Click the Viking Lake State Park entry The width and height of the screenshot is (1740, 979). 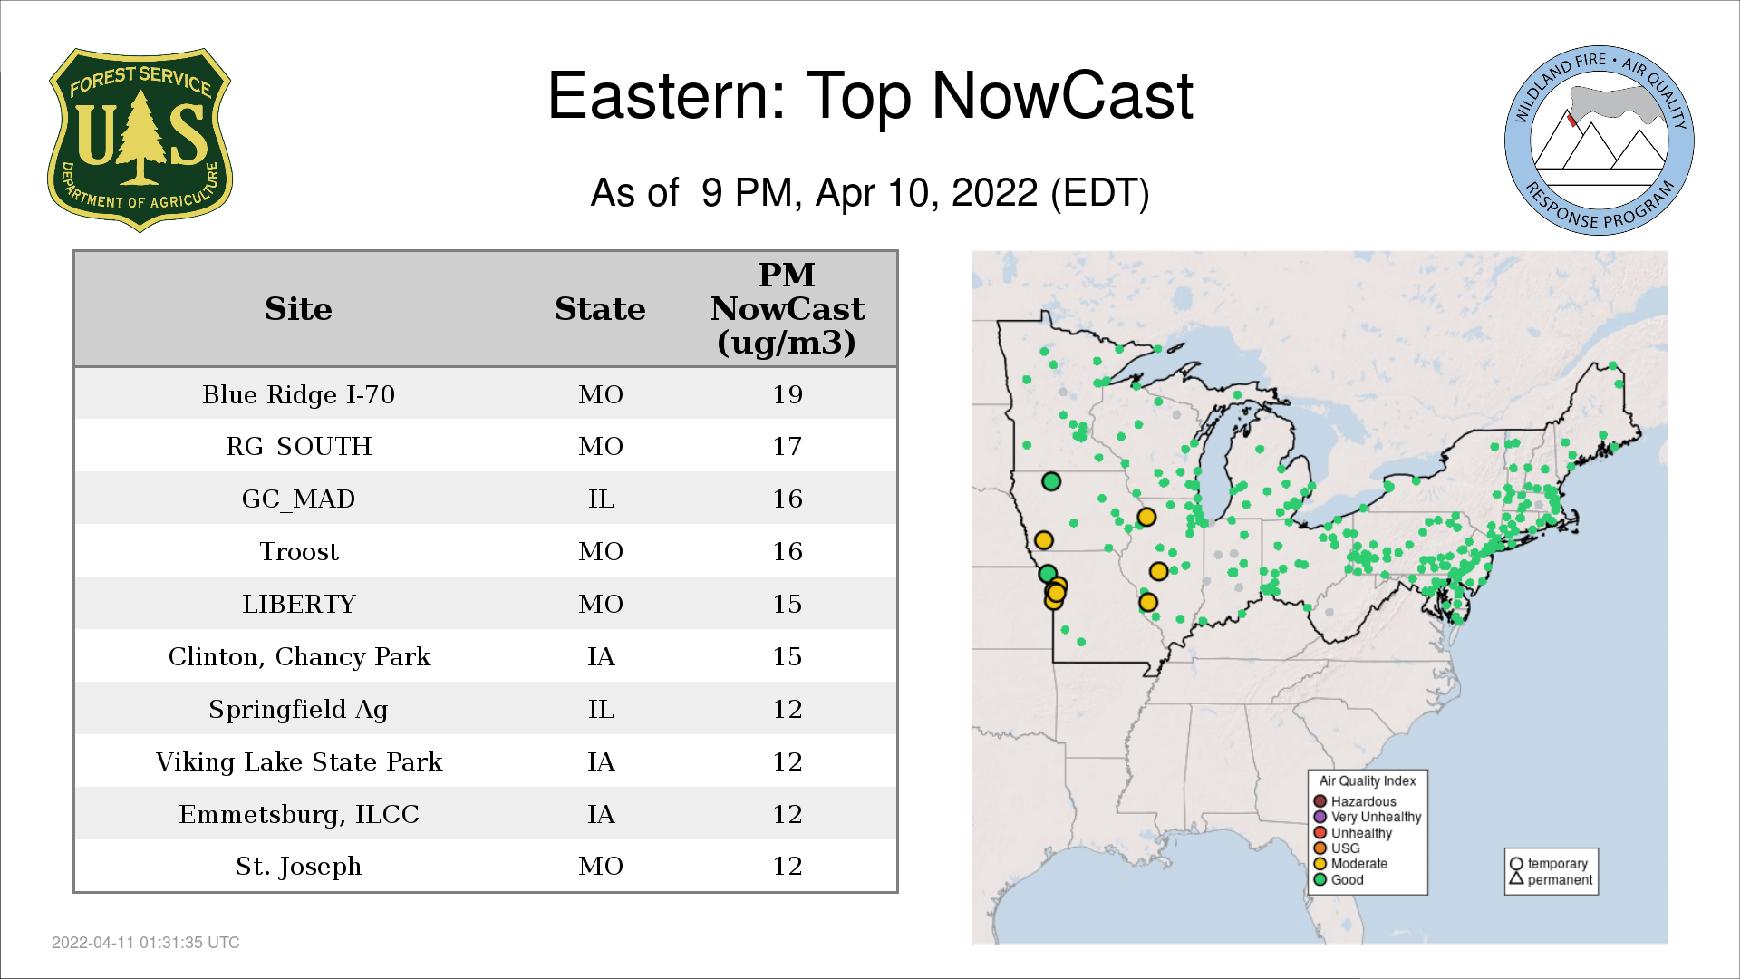tap(299, 761)
